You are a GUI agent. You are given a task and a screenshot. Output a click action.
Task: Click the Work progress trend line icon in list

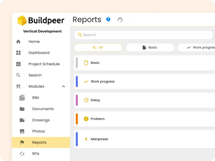click(86, 81)
